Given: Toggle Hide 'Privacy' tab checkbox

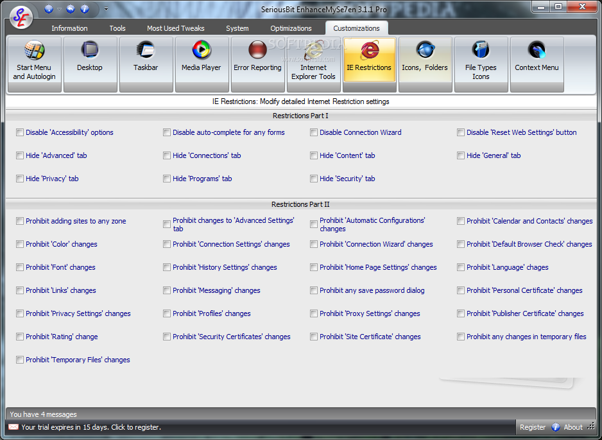Looking at the screenshot, I should pos(20,179).
